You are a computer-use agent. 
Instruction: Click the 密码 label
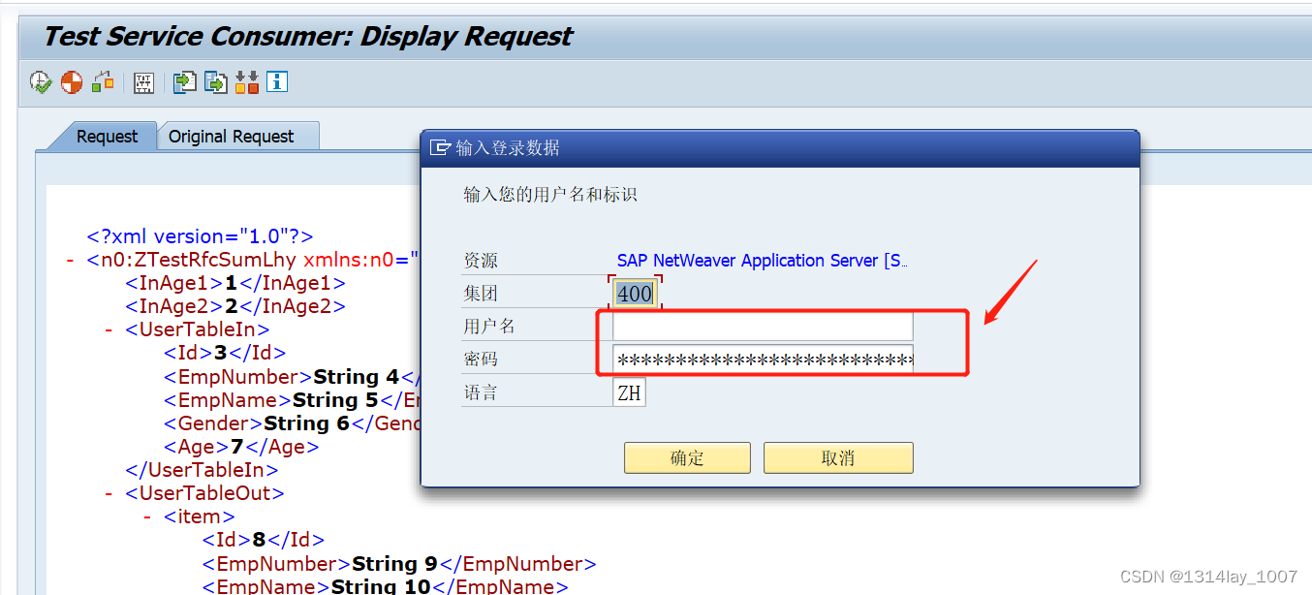point(481,360)
